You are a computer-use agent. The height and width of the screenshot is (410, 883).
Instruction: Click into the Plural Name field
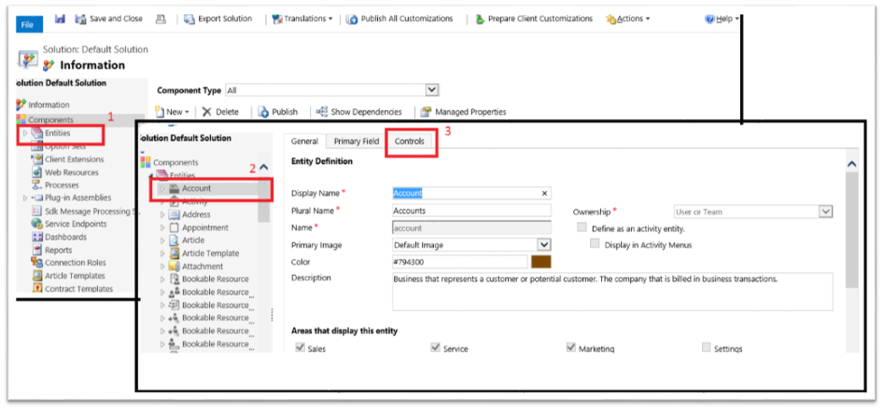click(x=471, y=212)
